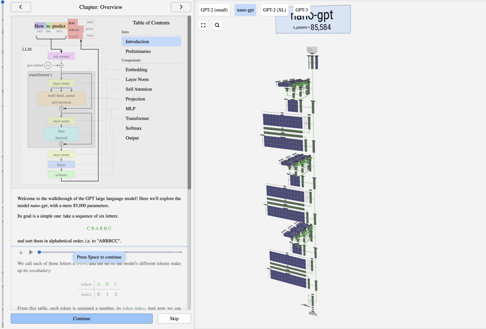Image resolution: width=486 pixels, height=329 pixels.
Task: Click the nano-gpt n_params title label
Action: click(x=313, y=19)
